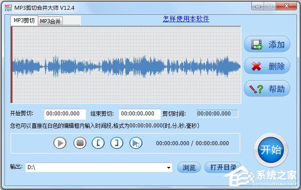Image resolution: width=301 pixels, height=190 pixels.
Task: Click the 添加 add file button
Action: [x=267, y=44]
